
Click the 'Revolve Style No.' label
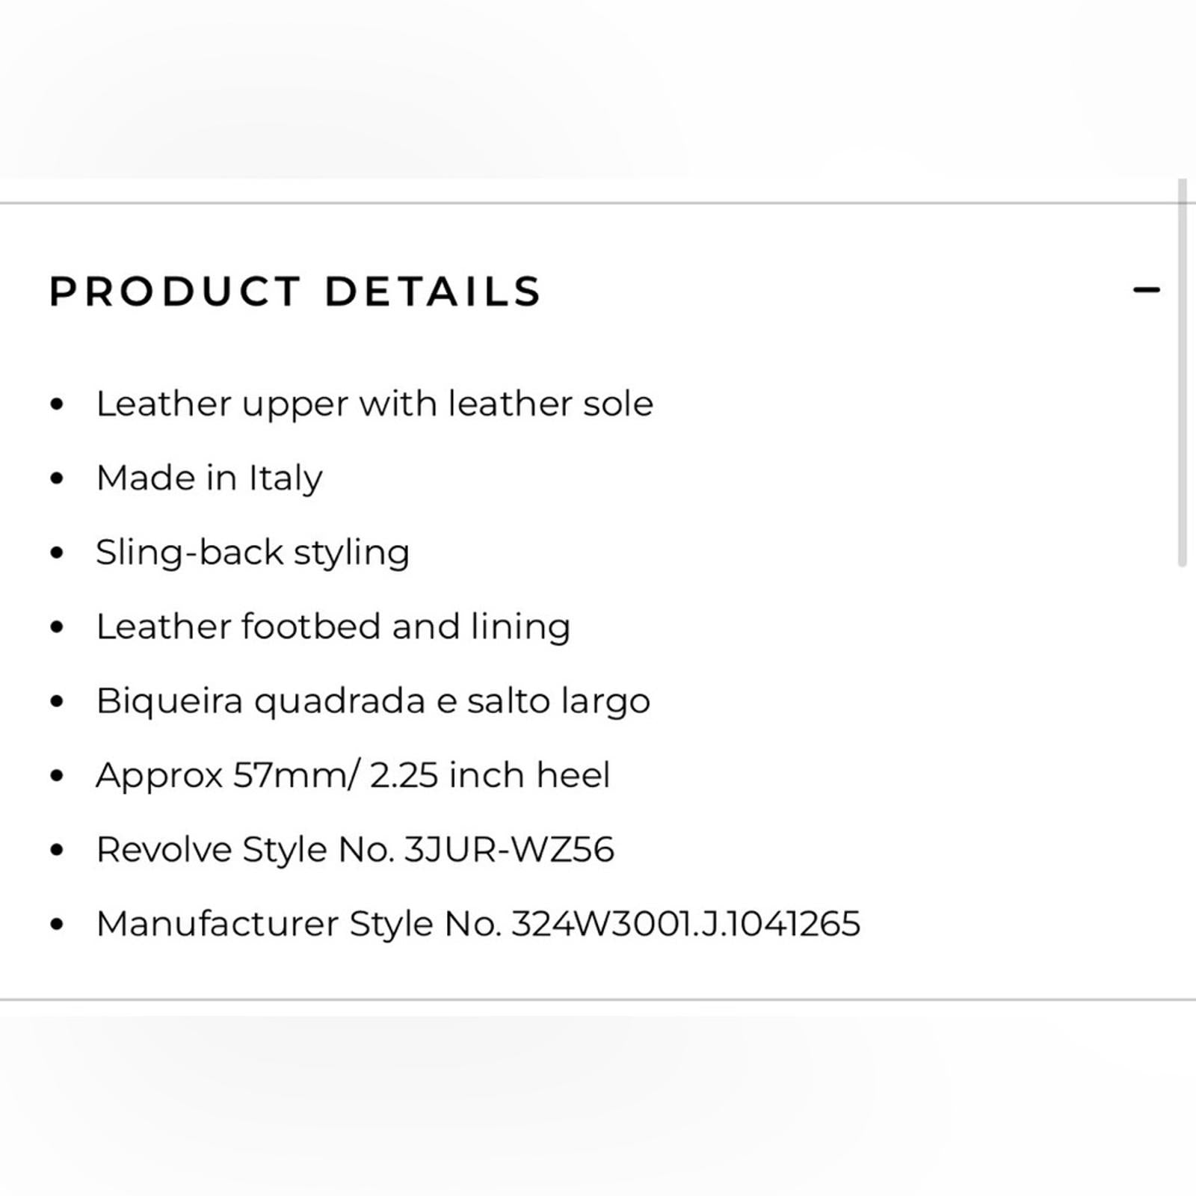[x=245, y=850]
